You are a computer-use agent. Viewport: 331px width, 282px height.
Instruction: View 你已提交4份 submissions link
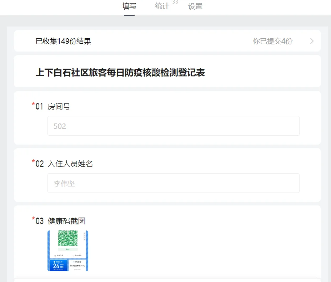[x=272, y=41]
